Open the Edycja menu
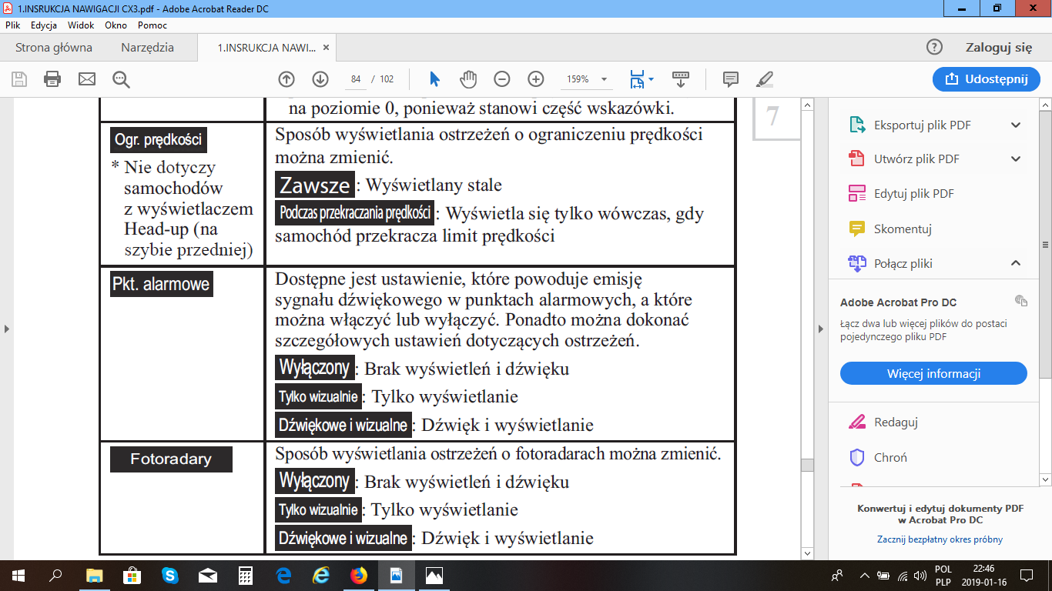The width and height of the screenshot is (1052, 591). [x=44, y=25]
